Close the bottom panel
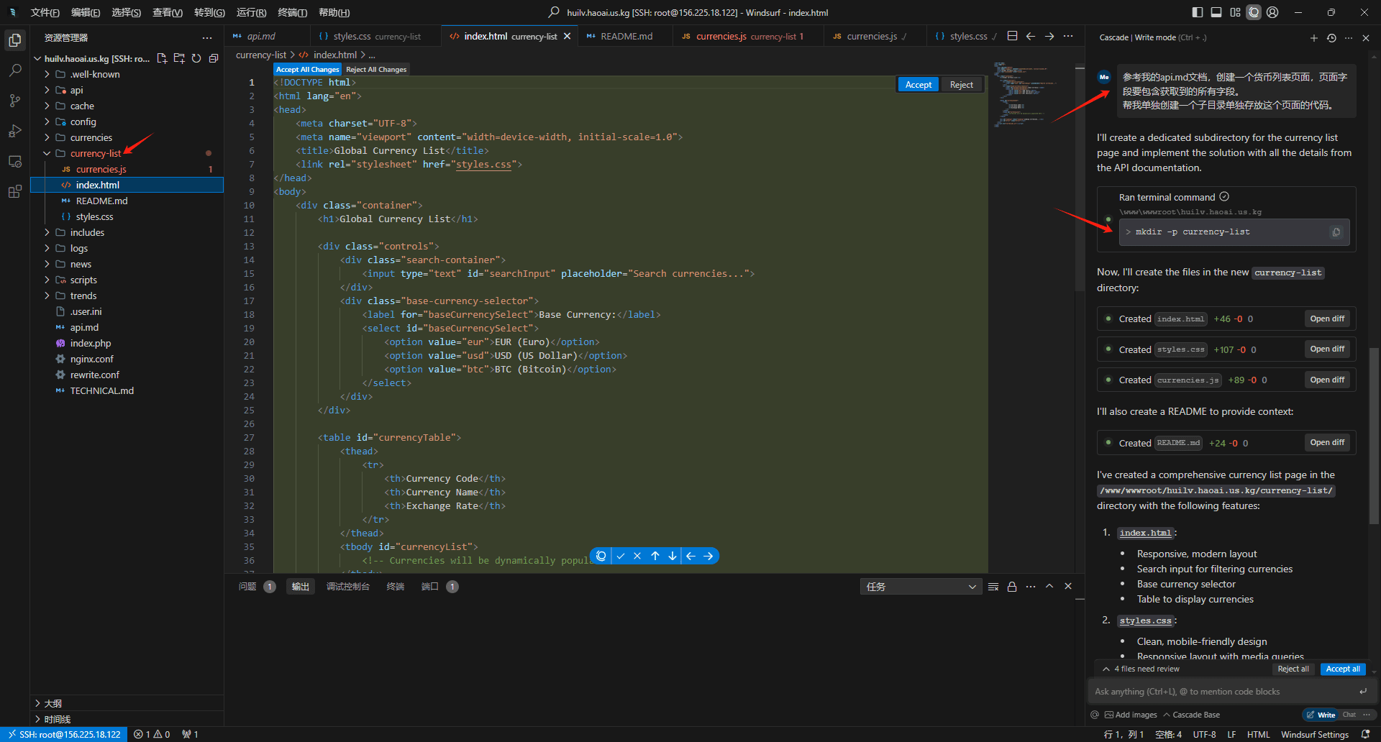1381x742 pixels. (1068, 587)
